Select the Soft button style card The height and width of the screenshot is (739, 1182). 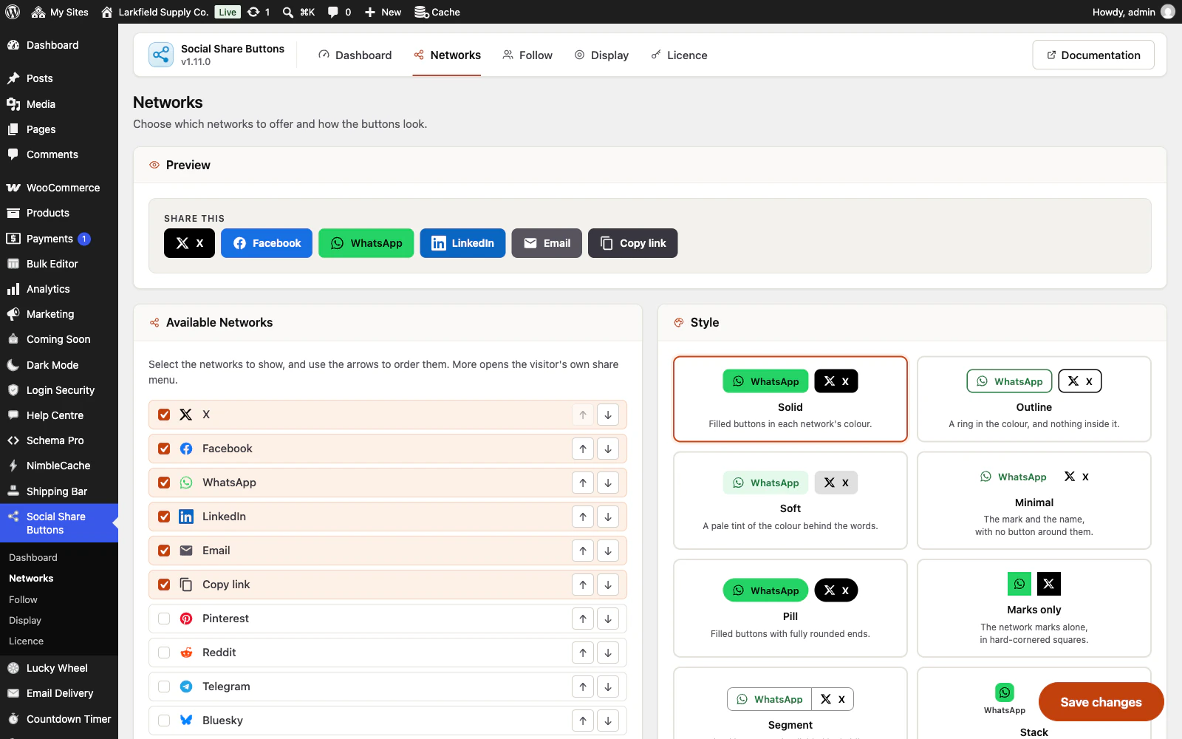point(790,500)
